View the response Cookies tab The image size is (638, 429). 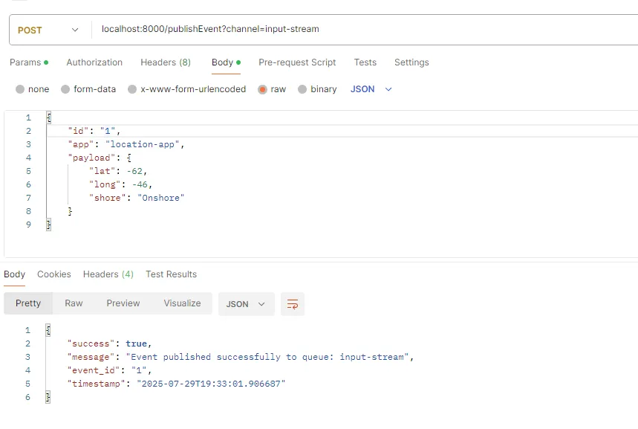point(53,274)
